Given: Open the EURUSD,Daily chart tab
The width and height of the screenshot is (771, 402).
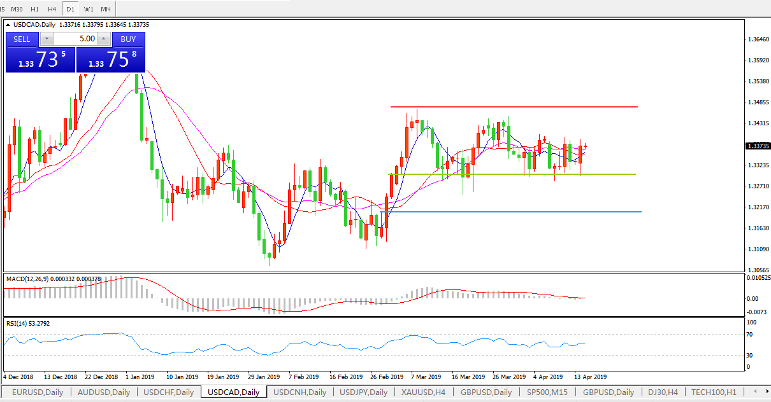Looking at the screenshot, I should point(37,392).
